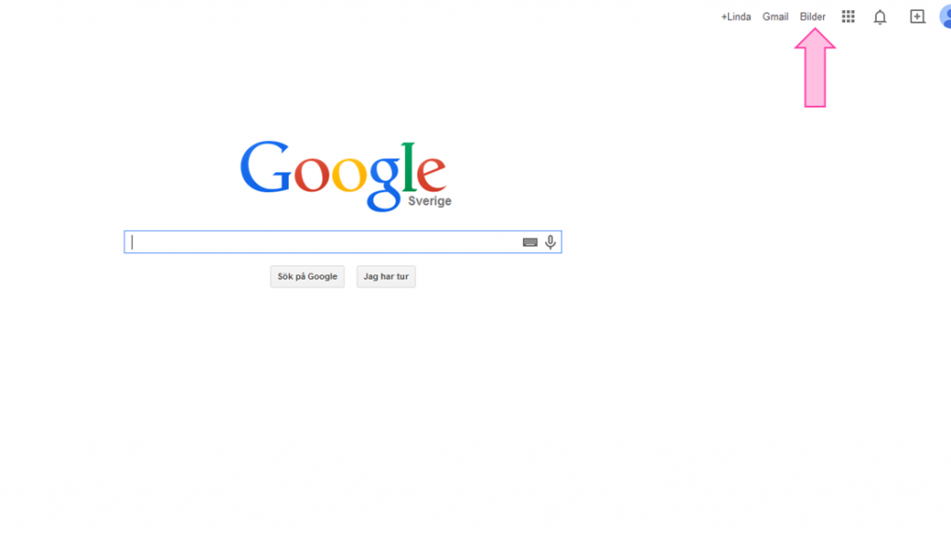Open the account profile avatar
Image resolution: width=951 pixels, height=534 pixels.
tap(944, 17)
